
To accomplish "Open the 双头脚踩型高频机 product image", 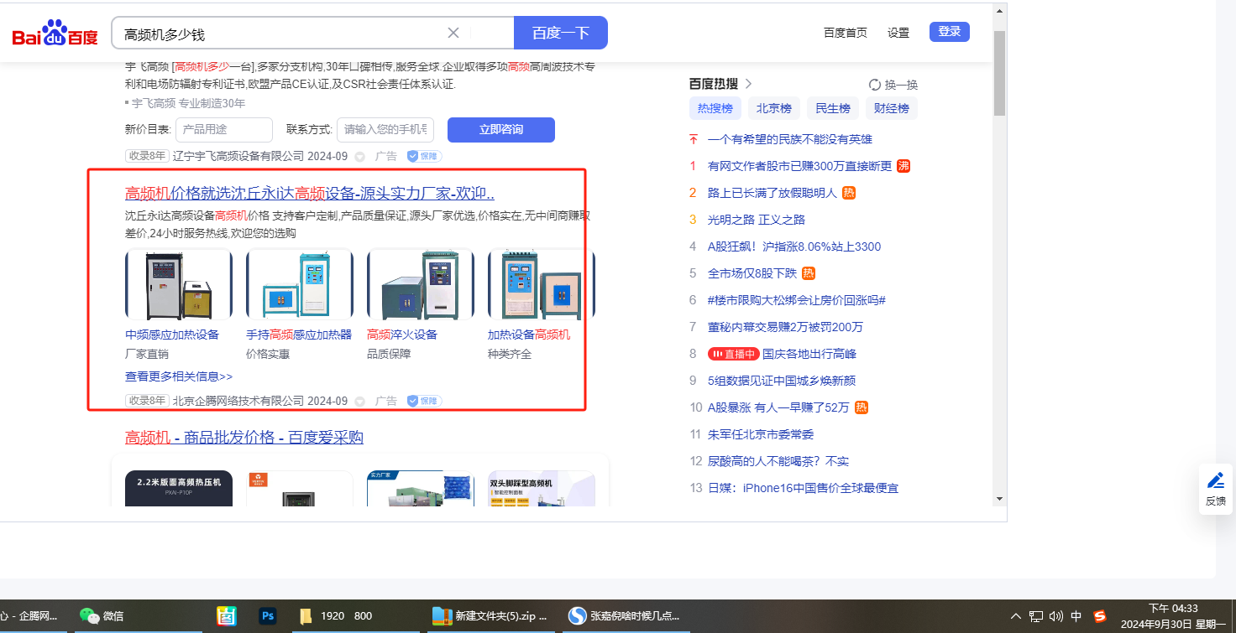I will pos(542,488).
